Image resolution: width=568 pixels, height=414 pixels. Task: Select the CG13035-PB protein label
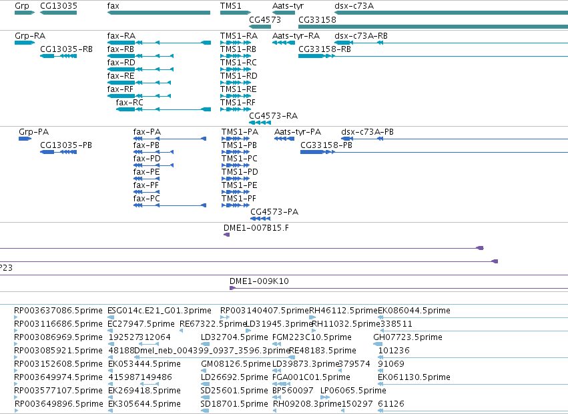point(66,145)
